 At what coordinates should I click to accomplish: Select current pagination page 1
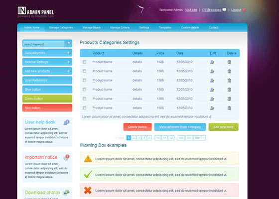(129, 138)
